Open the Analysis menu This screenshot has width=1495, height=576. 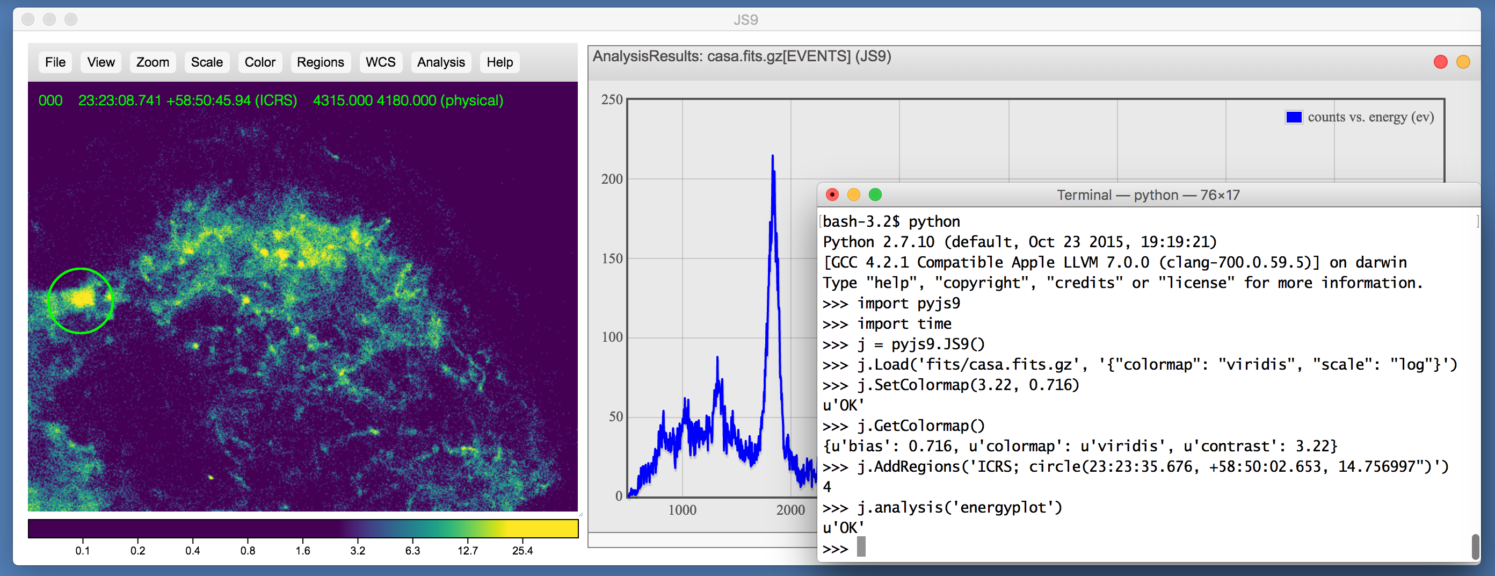tap(441, 62)
